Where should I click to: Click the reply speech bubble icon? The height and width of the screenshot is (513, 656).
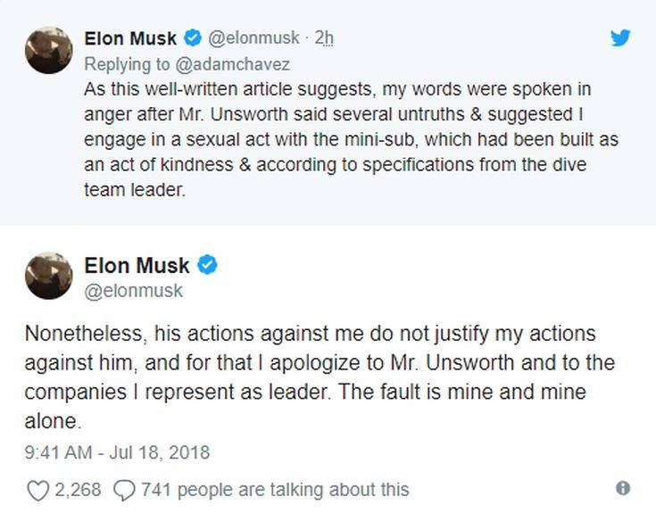[x=125, y=489]
